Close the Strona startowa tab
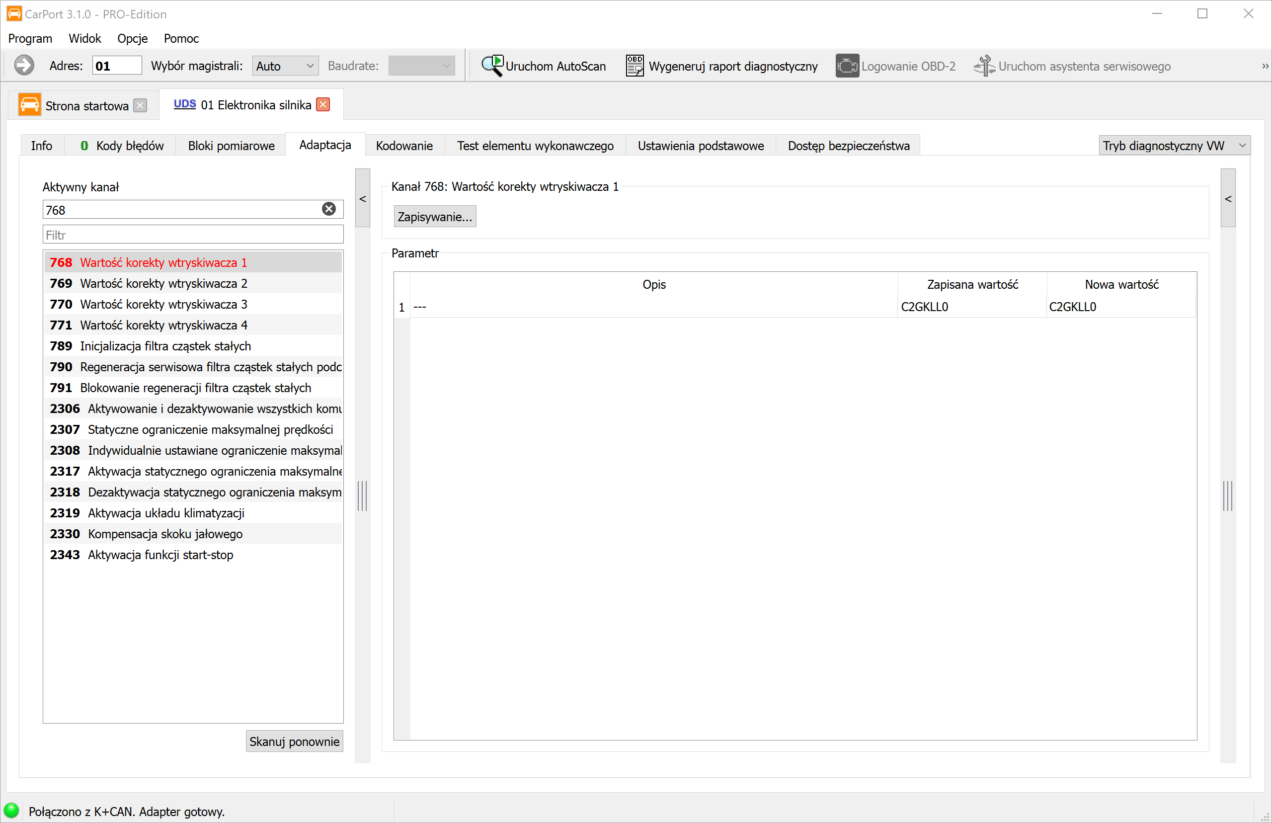The image size is (1272, 823). pos(141,105)
